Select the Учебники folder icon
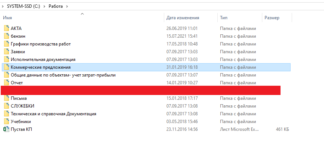324x153 pixels. point(6,122)
